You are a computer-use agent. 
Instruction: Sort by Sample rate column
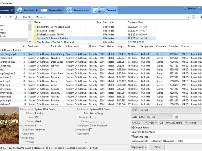click(147, 46)
